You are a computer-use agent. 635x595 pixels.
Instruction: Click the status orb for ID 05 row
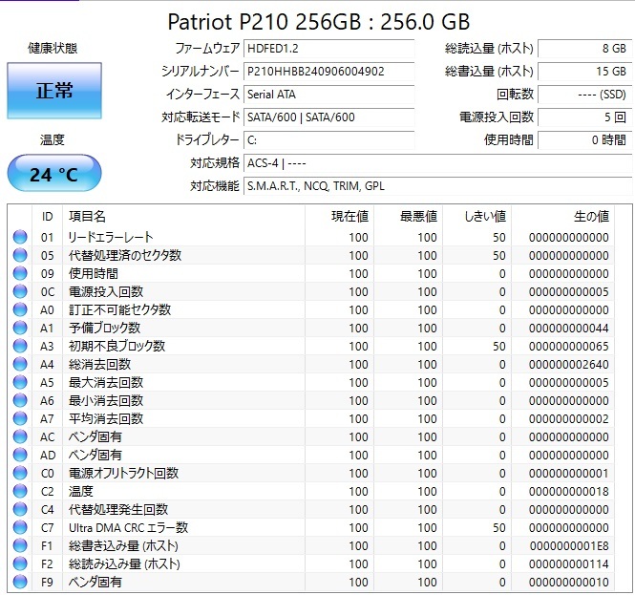[20, 256]
